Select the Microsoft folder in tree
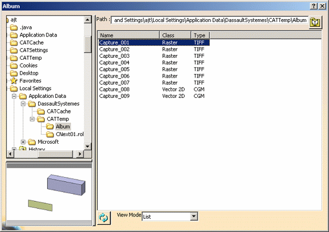Viewport: 329px width, 232px height. (48, 142)
